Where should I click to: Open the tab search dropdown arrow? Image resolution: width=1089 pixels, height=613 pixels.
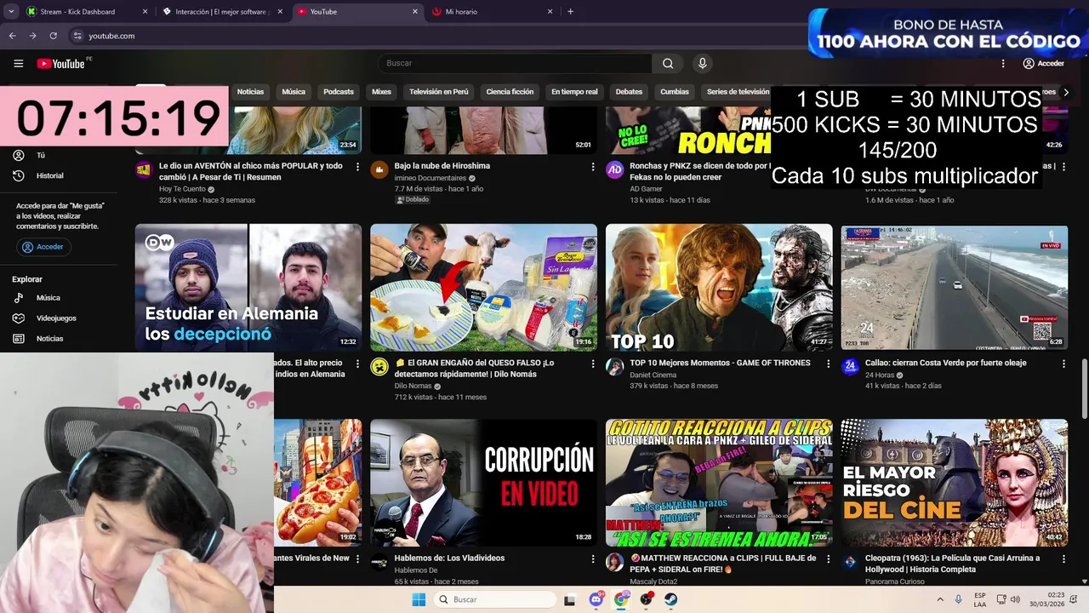pyautogui.click(x=11, y=12)
